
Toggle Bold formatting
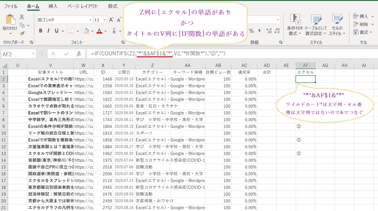point(41,31)
